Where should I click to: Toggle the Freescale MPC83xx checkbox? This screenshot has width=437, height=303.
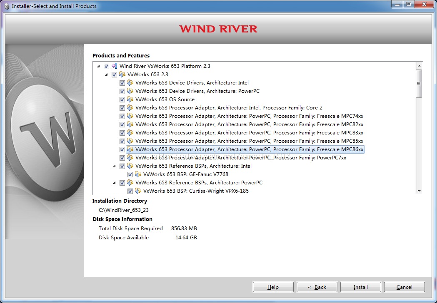point(122,133)
